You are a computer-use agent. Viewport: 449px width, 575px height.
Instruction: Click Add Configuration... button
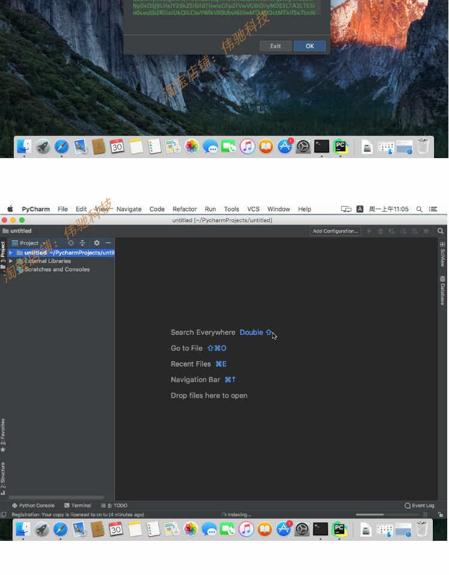pyautogui.click(x=335, y=231)
